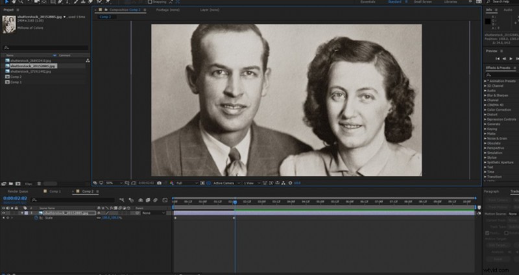Open the project flowchart icon
Screen dimensions: 519x275
(88, 60)
